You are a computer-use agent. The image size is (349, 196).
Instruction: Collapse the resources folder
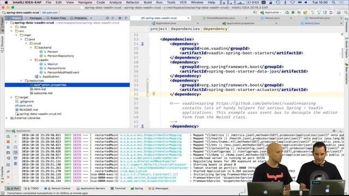coord(21,81)
